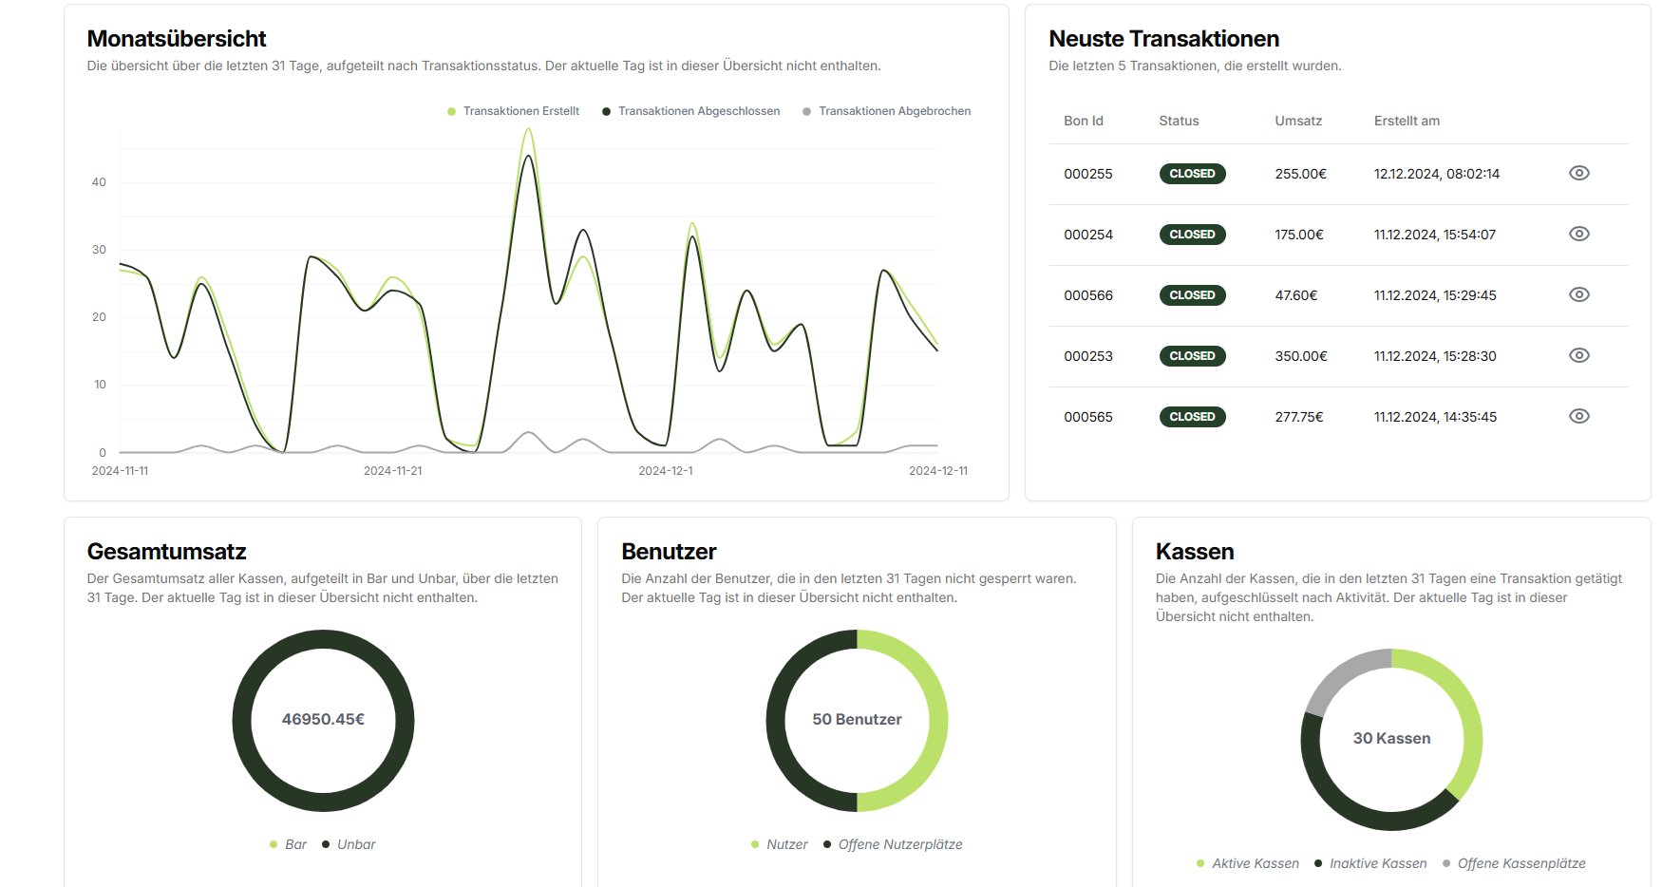The width and height of the screenshot is (1662, 887).
Task: Open eye icon for Bon 000254
Action: tap(1578, 234)
